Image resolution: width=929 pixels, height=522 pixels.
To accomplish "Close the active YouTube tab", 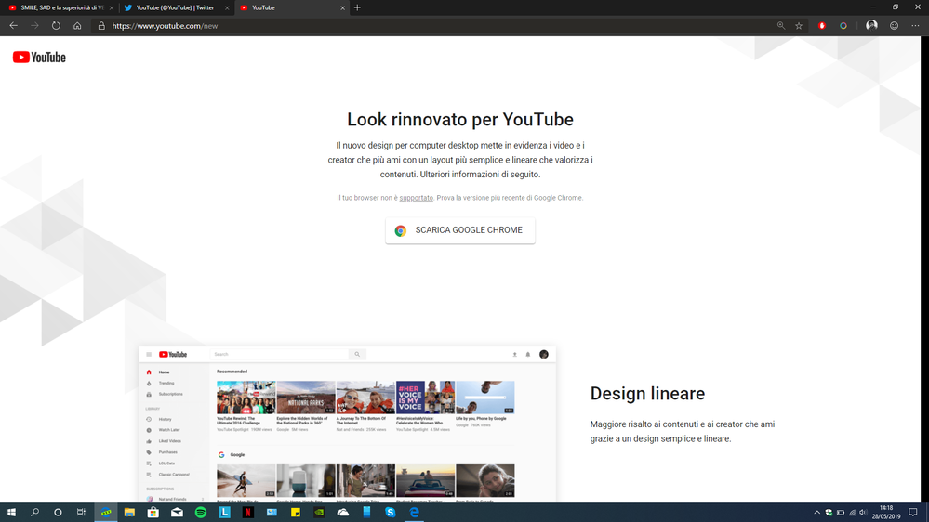I will pyautogui.click(x=342, y=7).
